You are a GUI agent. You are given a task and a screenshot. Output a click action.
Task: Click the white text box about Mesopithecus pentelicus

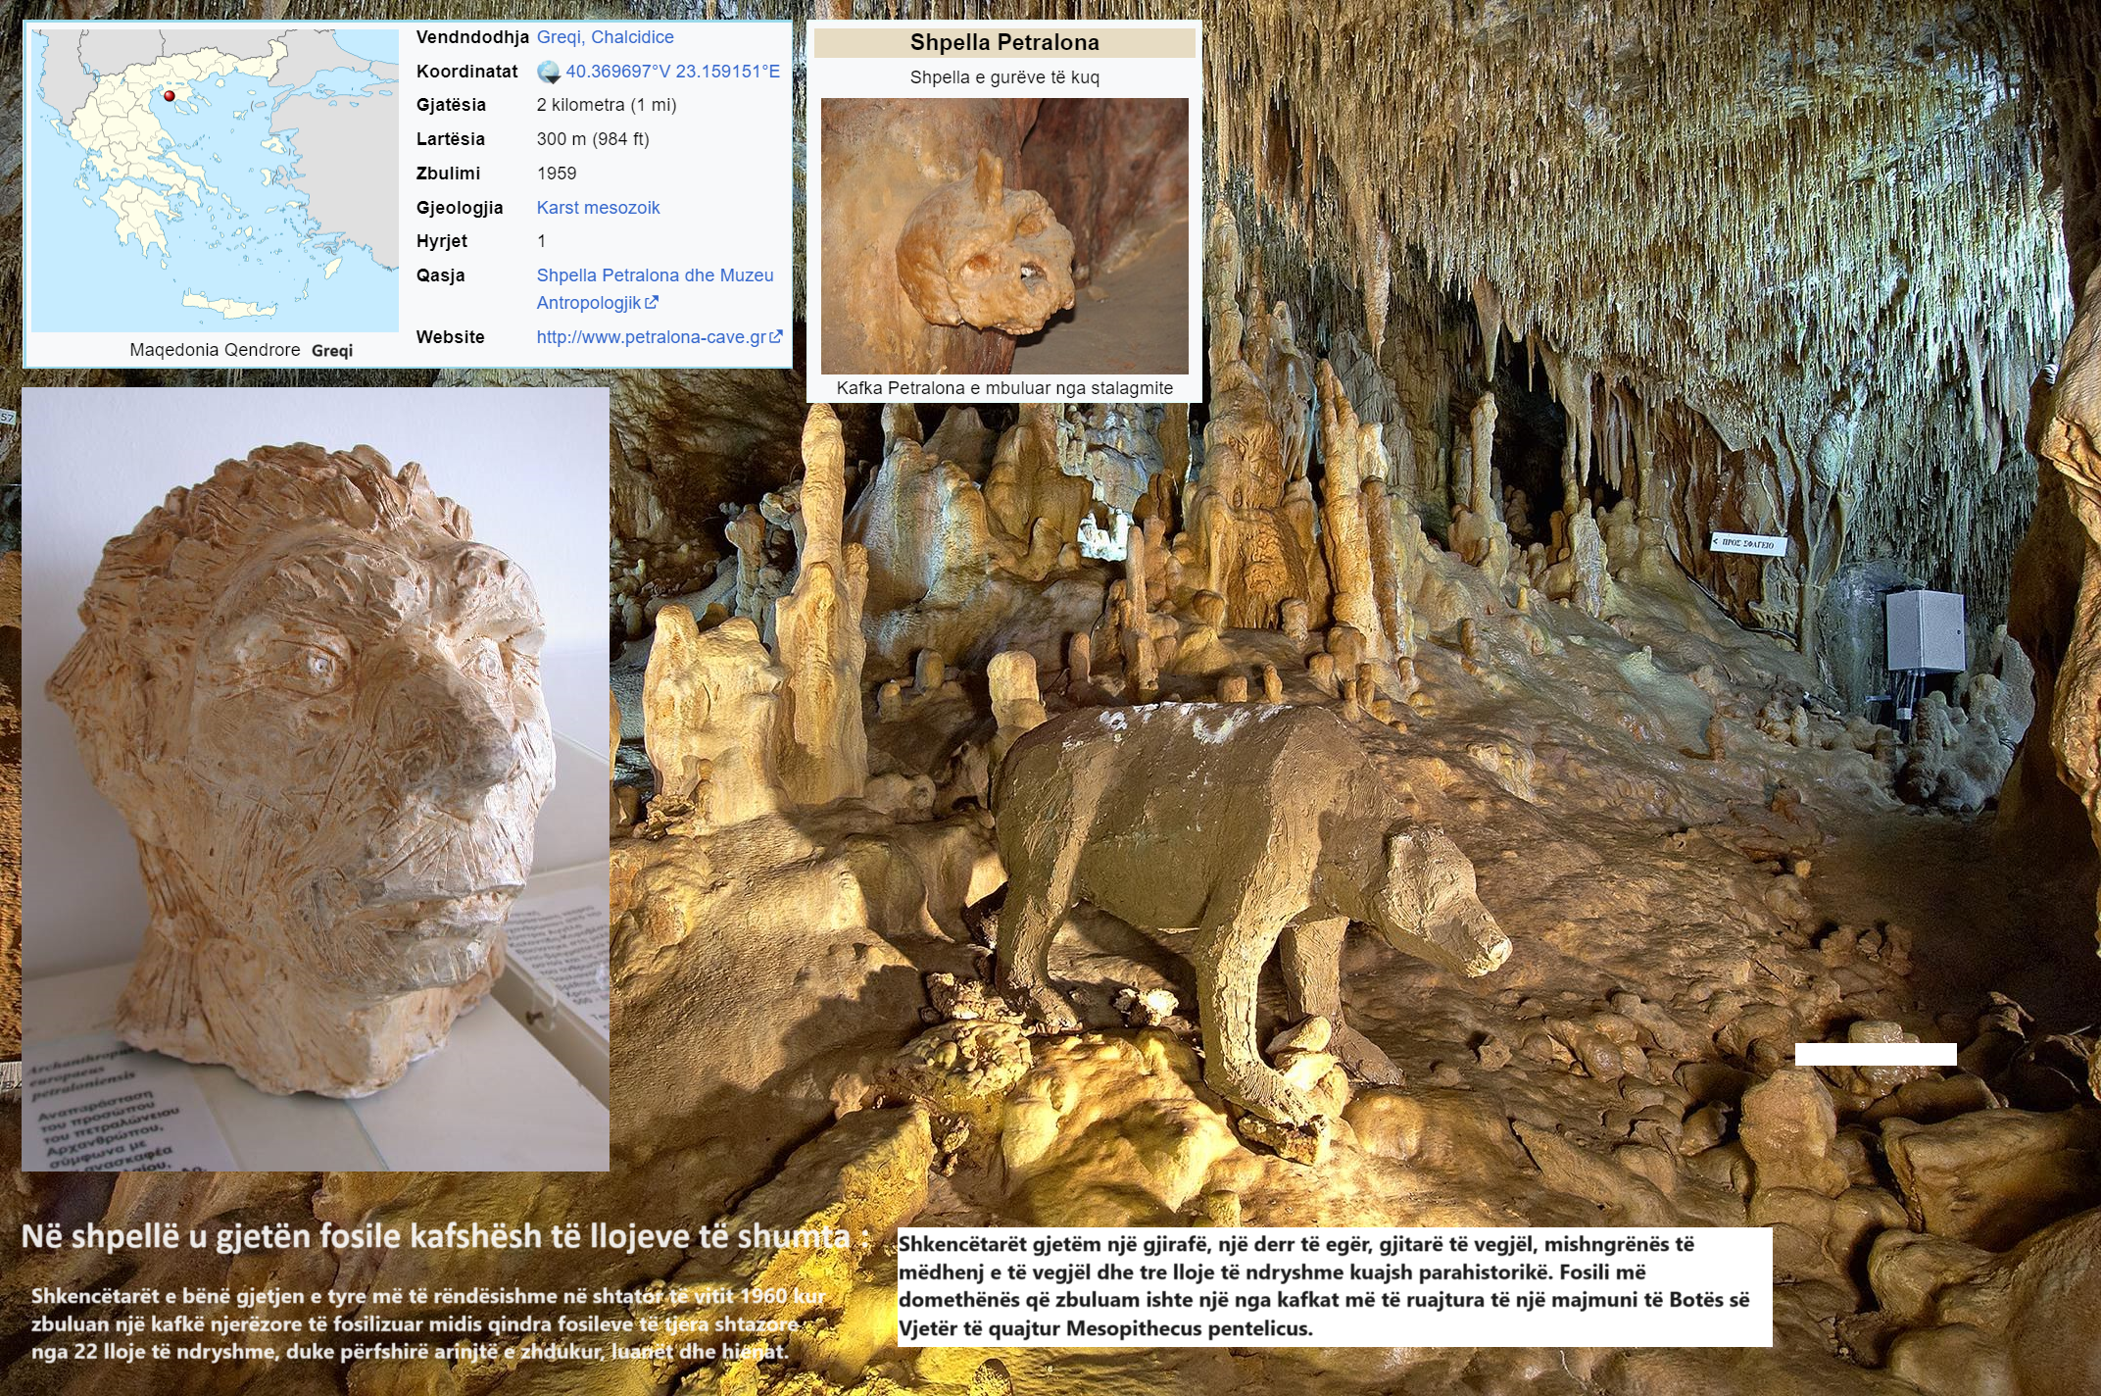1335,1286
